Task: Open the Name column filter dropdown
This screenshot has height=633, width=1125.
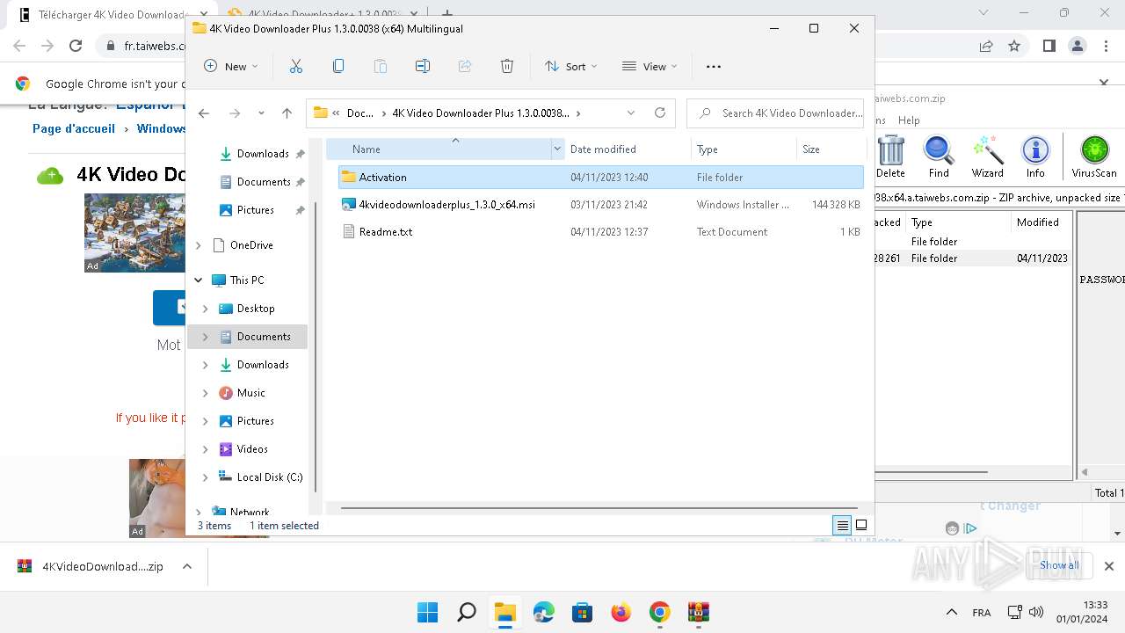Action: [557, 149]
